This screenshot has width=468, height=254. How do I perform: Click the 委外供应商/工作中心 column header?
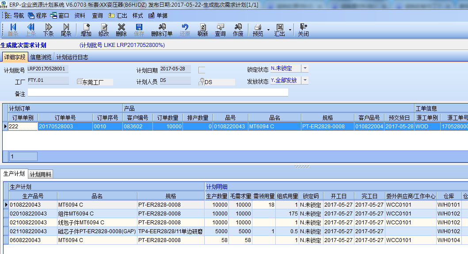[x=411, y=196]
